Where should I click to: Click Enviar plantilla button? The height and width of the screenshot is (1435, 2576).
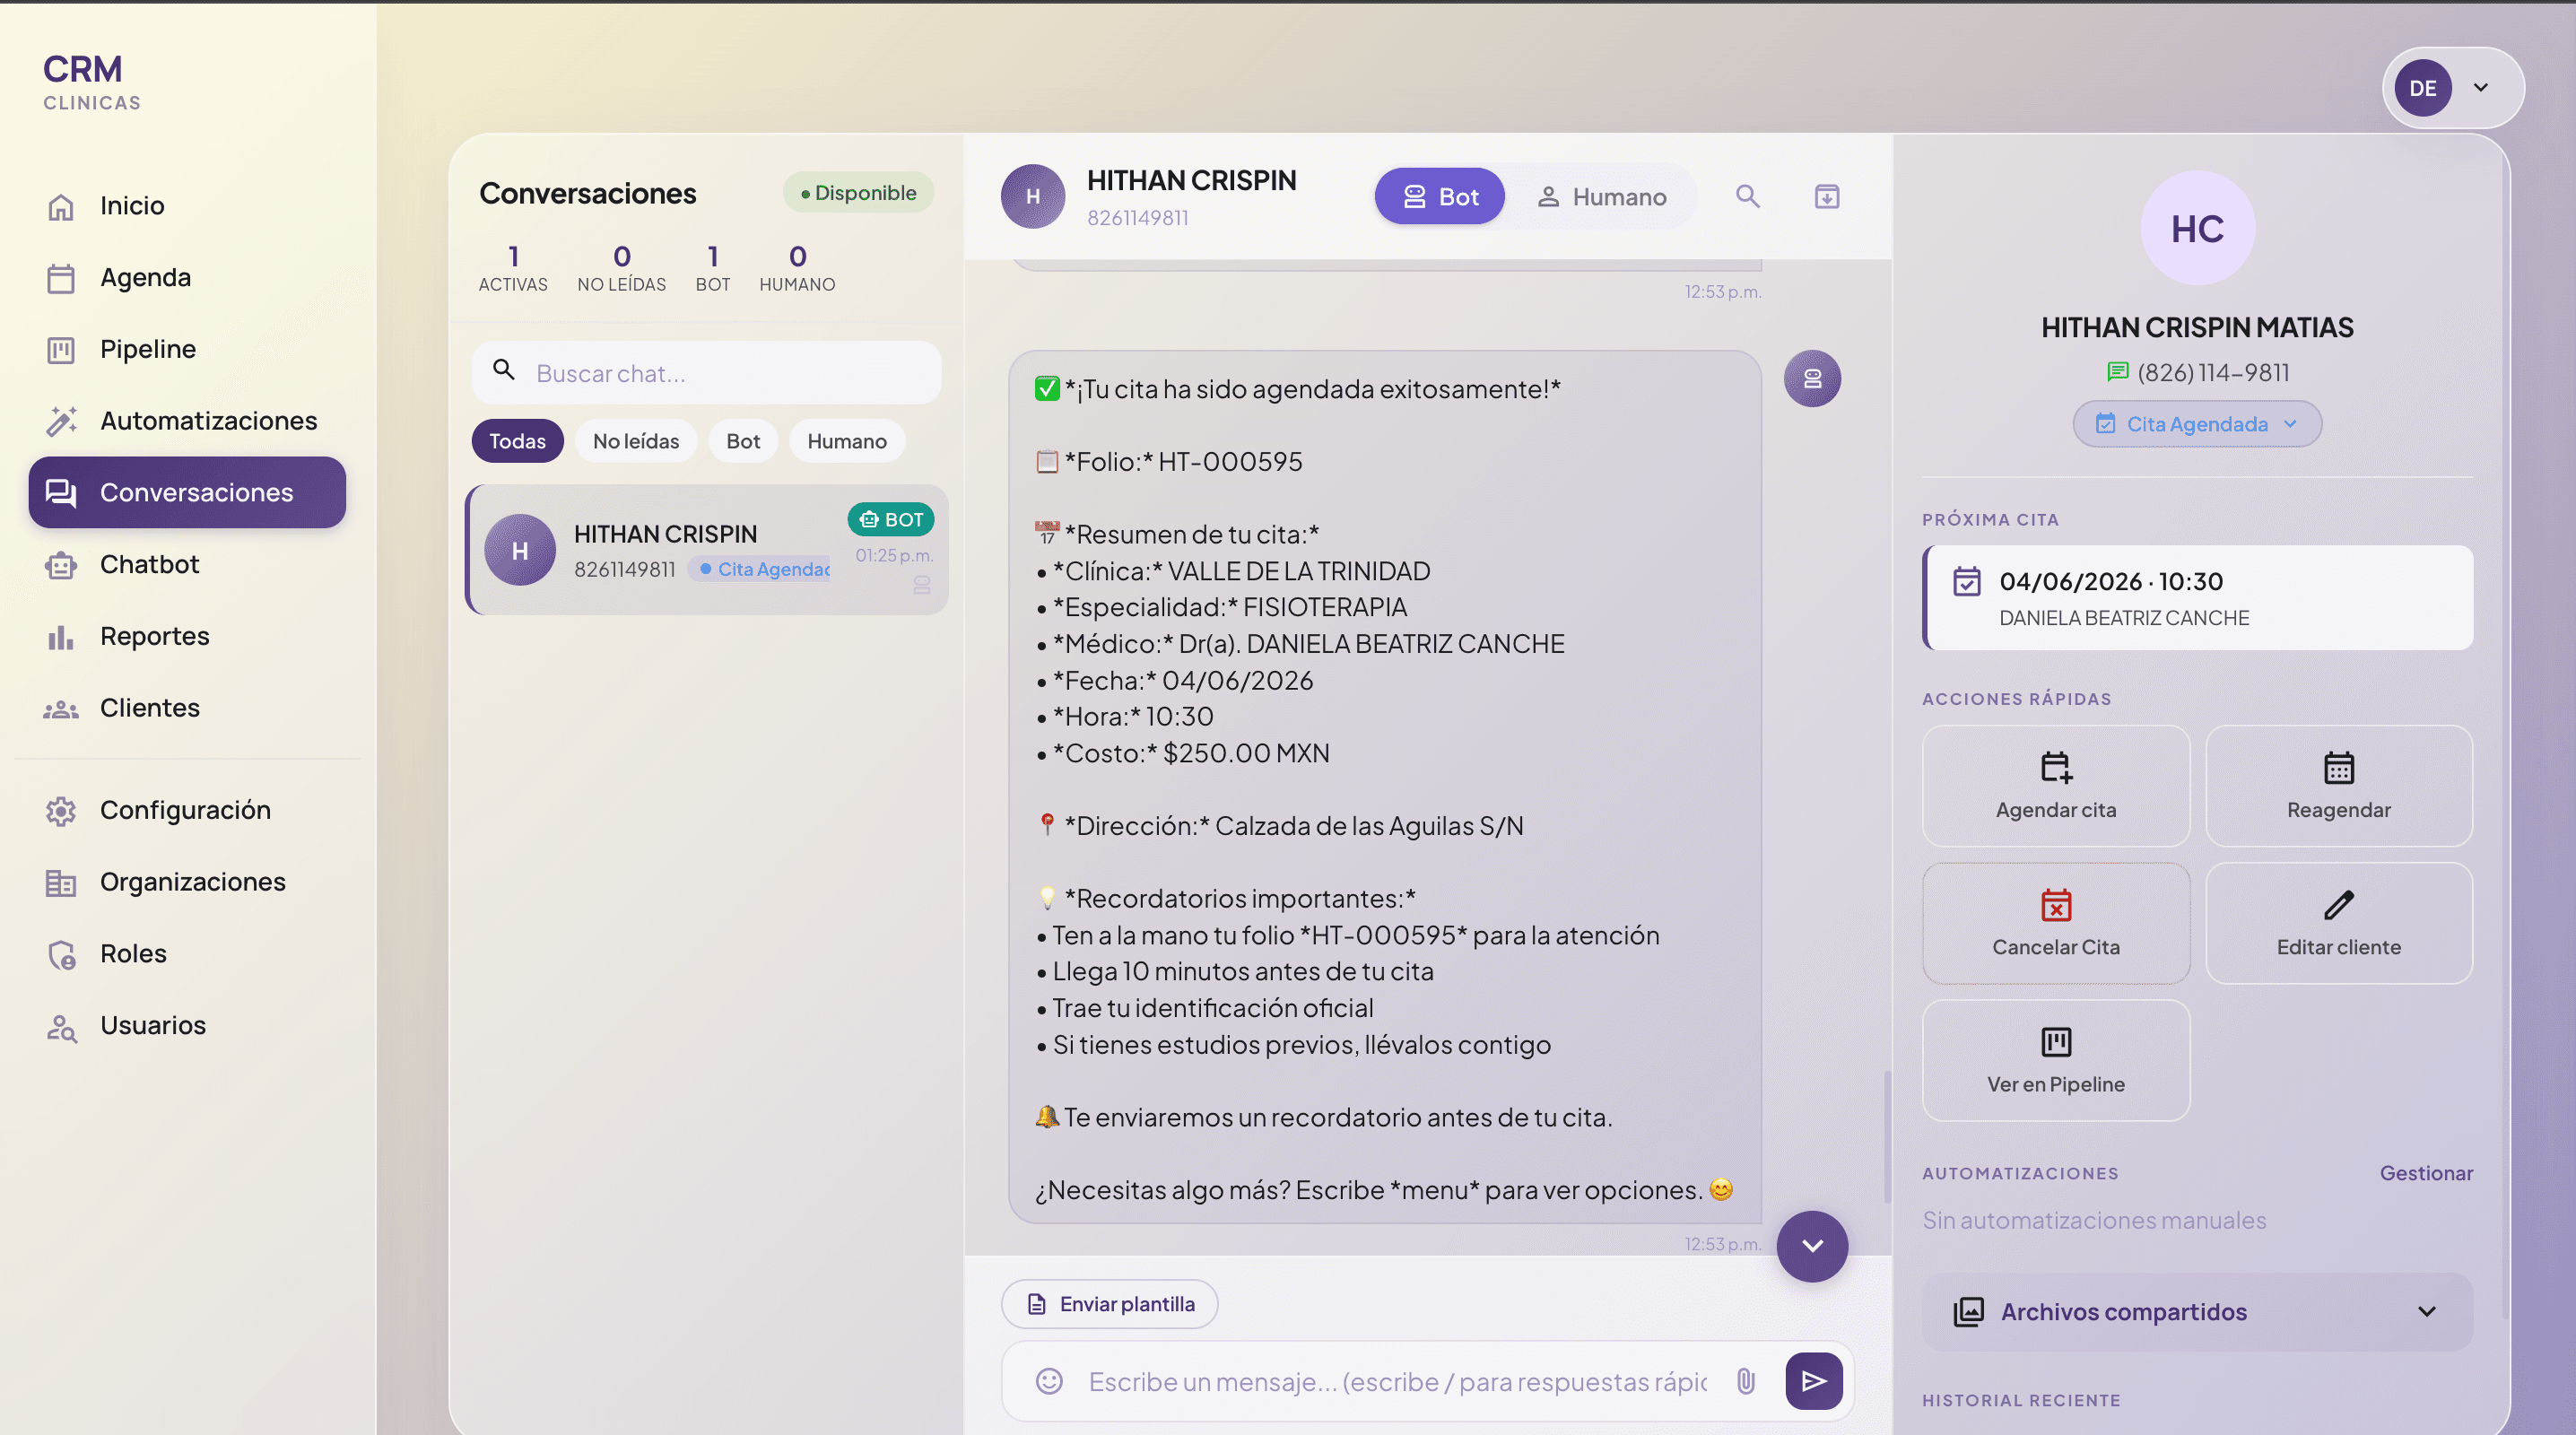click(x=1110, y=1304)
